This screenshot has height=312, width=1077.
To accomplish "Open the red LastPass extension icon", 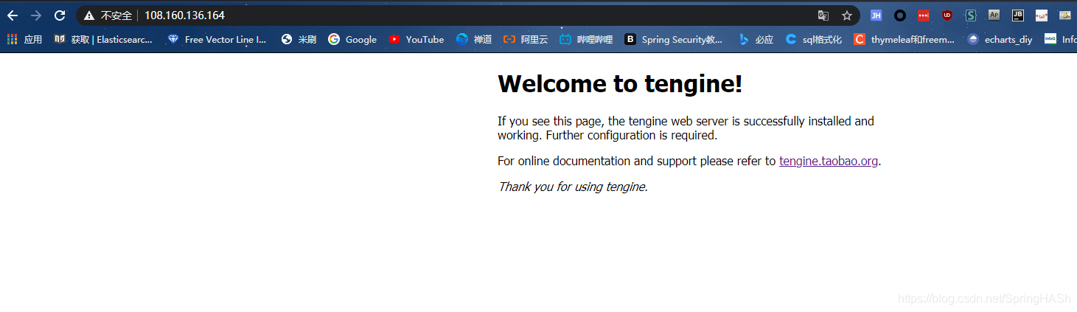I will click(924, 15).
